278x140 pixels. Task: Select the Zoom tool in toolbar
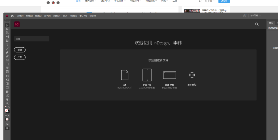(7, 103)
